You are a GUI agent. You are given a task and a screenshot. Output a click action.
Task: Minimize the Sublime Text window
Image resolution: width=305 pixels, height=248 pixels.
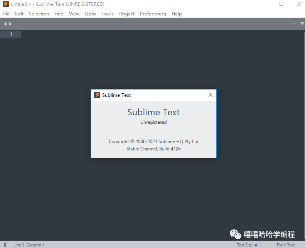[264, 4]
